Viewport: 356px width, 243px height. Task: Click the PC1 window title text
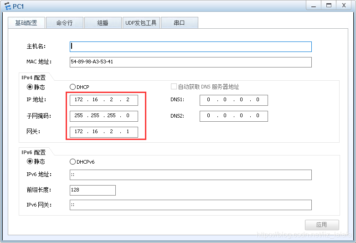point(18,6)
